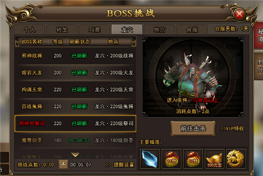Viewport: 263px width, 176px height.
Task: Select the 11转 reward bag icon
Action: pos(171,158)
